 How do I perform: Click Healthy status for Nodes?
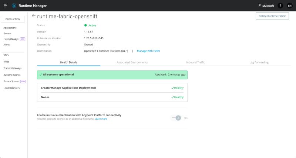point(178,97)
